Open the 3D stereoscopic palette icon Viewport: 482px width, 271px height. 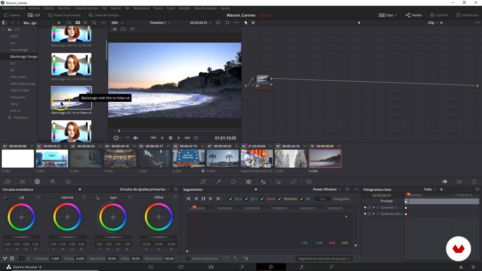309,182
